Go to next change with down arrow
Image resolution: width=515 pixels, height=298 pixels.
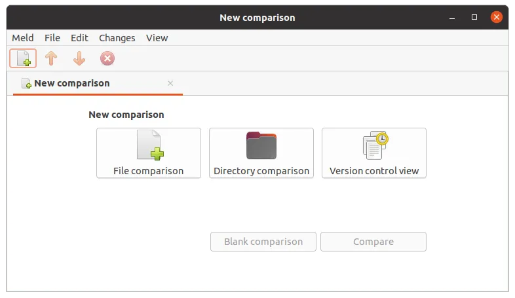[x=79, y=59]
